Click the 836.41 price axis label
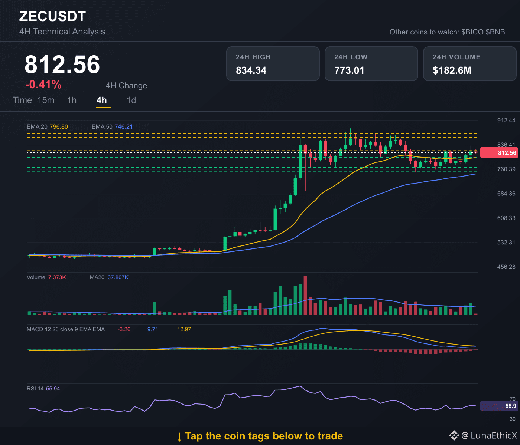520x445 pixels. [x=506, y=145]
